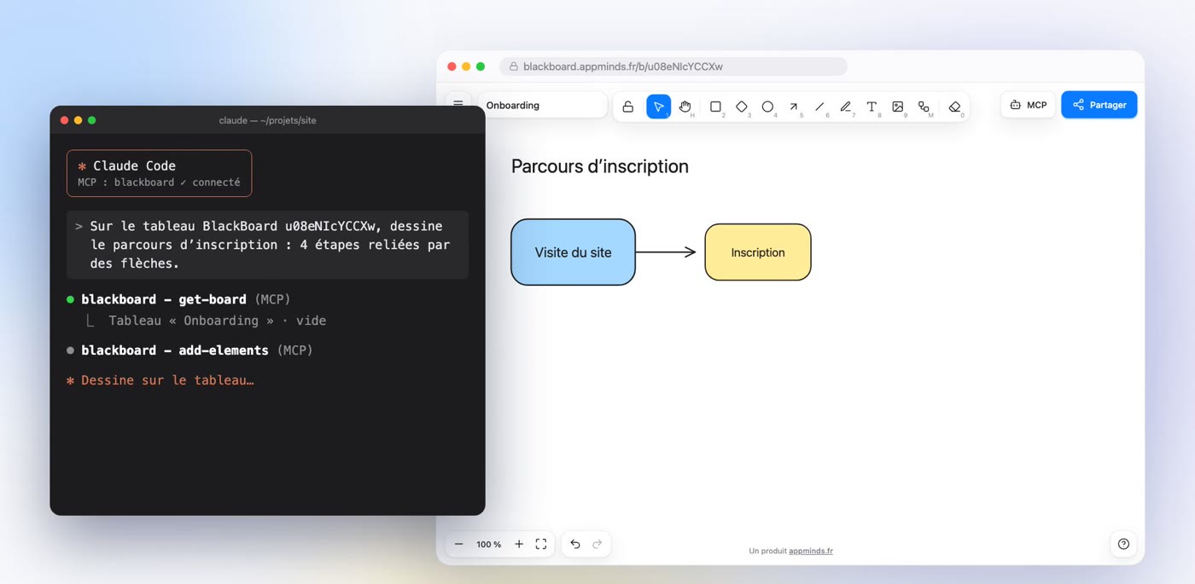Click the Onboarding board title field

pos(543,106)
